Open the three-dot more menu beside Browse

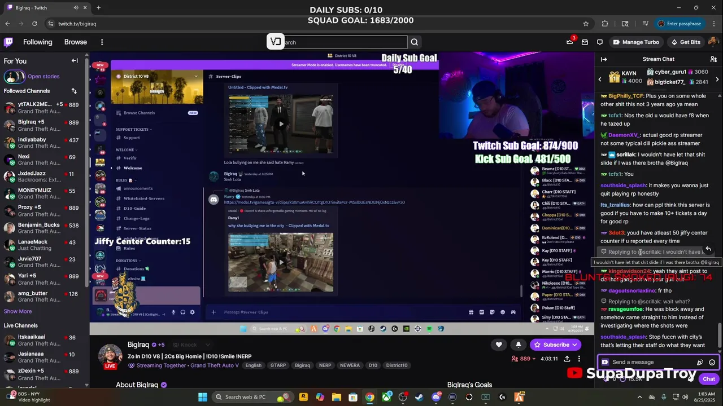(102, 42)
